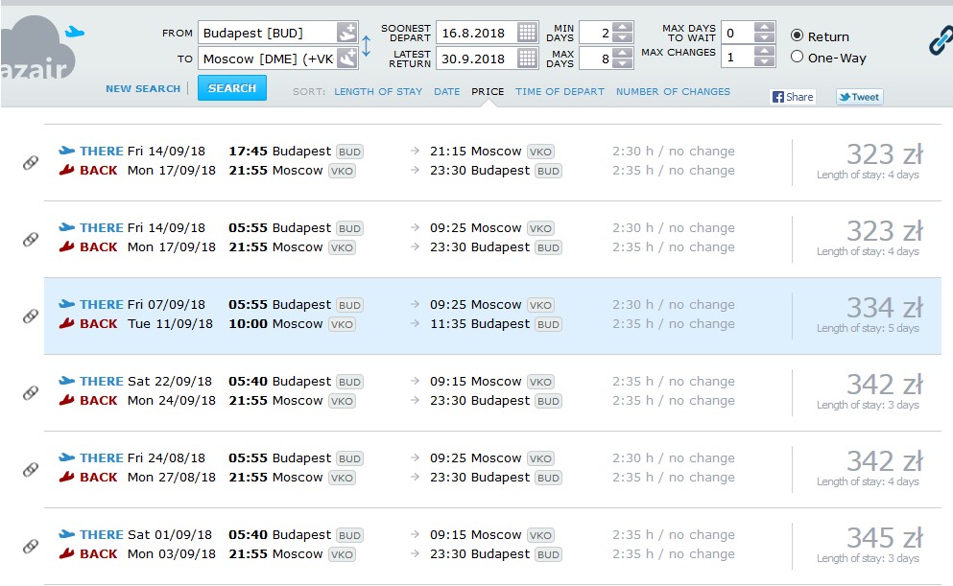Sort results by LENGTH OF STAY
953x586 pixels.
click(378, 92)
